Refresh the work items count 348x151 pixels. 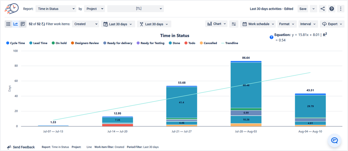pyautogui.click(x=43, y=24)
